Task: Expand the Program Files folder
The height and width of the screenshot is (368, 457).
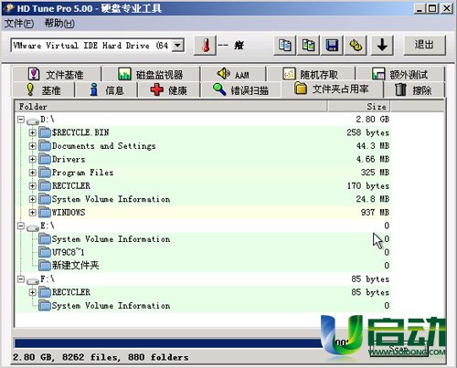Action: (32, 173)
